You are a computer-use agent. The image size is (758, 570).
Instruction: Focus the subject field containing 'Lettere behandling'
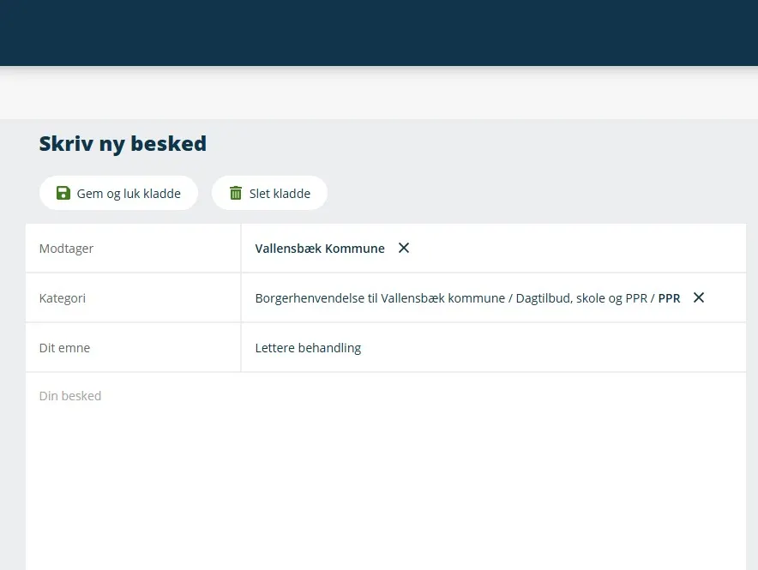click(x=309, y=348)
